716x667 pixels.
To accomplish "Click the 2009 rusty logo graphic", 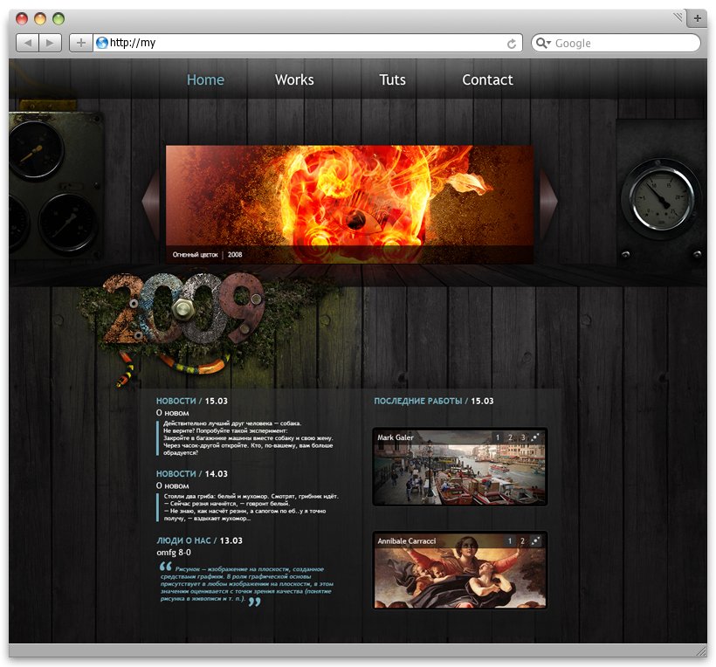I will coord(182,310).
